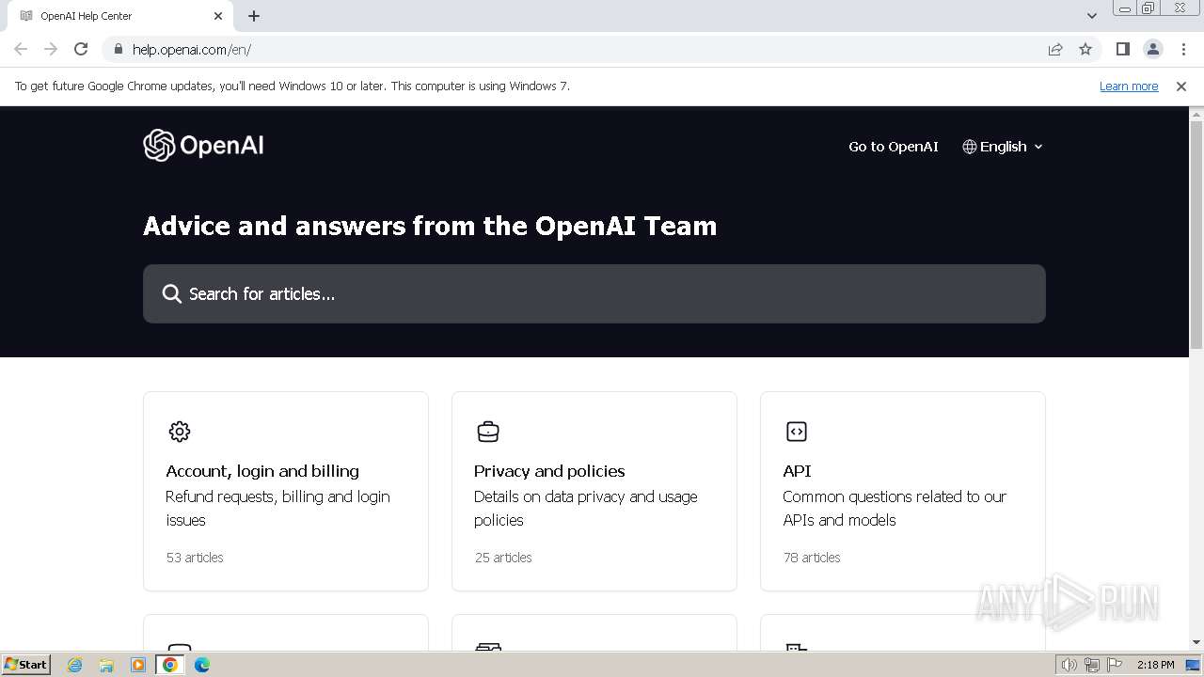The width and height of the screenshot is (1204, 677).
Task: Open the Windows Start menu
Action: click(x=25, y=665)
